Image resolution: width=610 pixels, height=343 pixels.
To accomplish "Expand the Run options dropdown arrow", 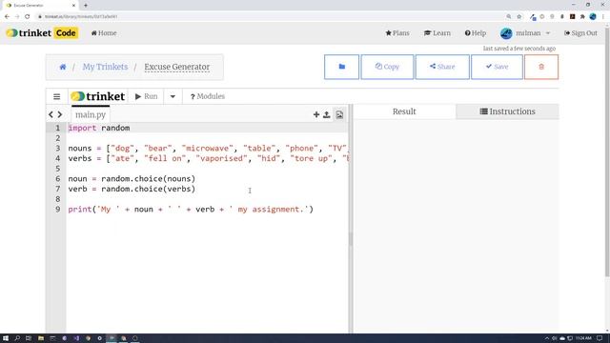I will pyautogui.click(x=173, y=96).
